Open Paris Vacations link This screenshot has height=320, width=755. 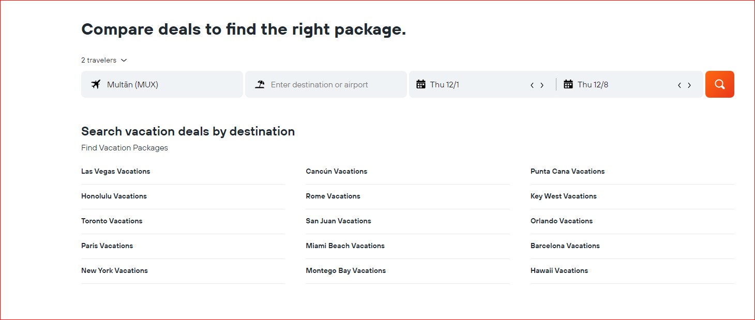pyautogui.click(x=107, y=246)
